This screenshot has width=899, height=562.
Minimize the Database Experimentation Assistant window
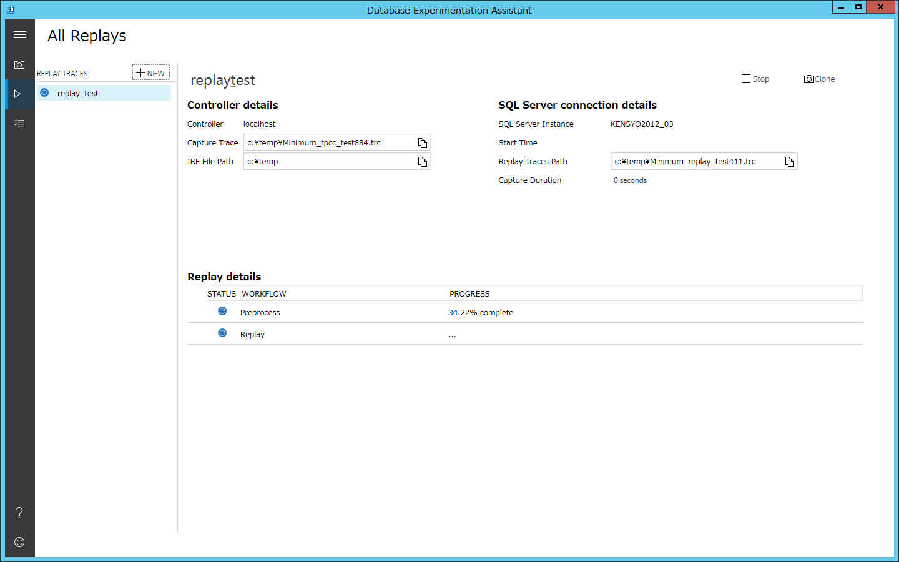tap(841, 7)
